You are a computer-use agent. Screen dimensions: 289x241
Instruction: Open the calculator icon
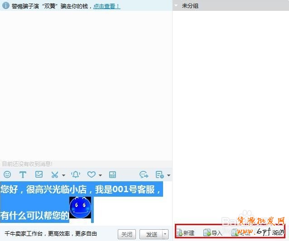pos(112,175)
